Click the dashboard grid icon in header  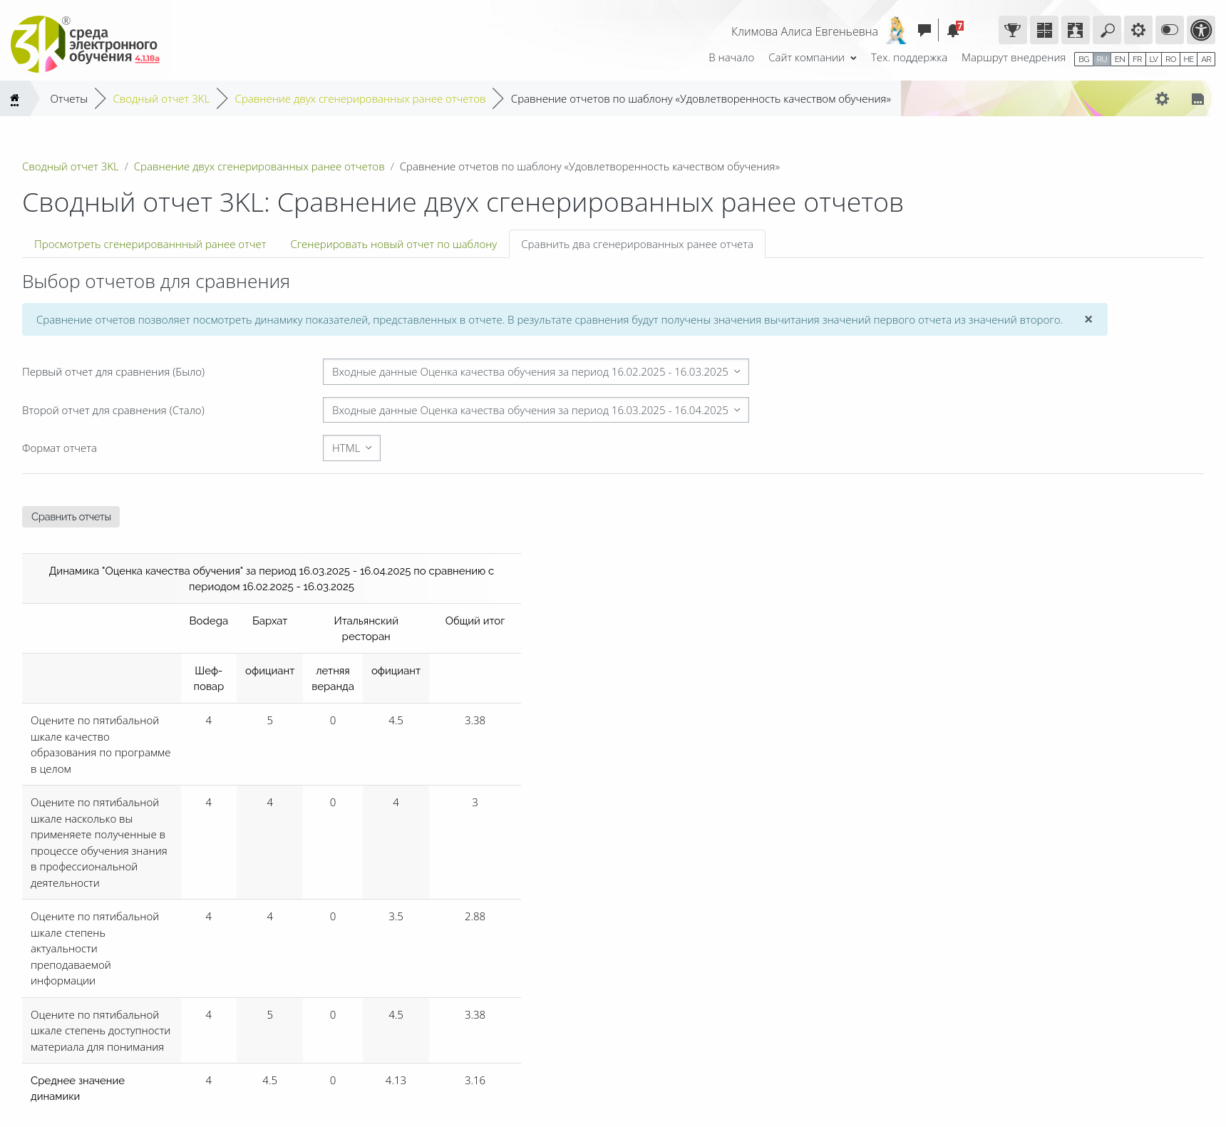pos(1044,31)
